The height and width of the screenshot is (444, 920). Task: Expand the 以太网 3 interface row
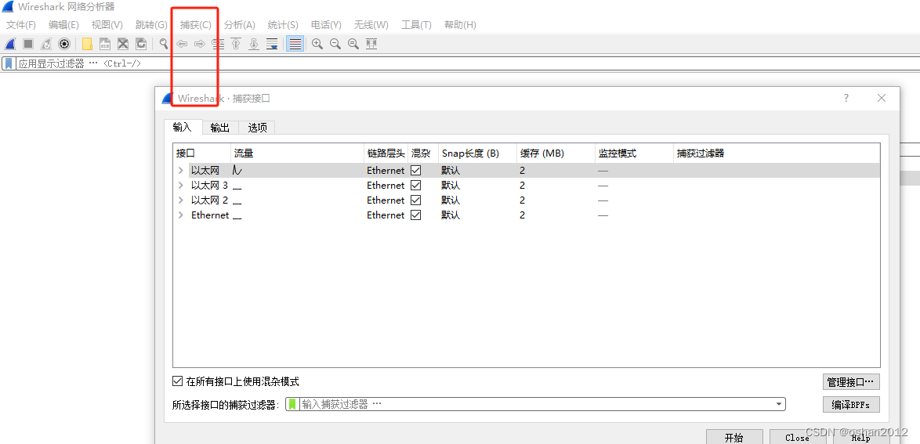tap(181, 186)
